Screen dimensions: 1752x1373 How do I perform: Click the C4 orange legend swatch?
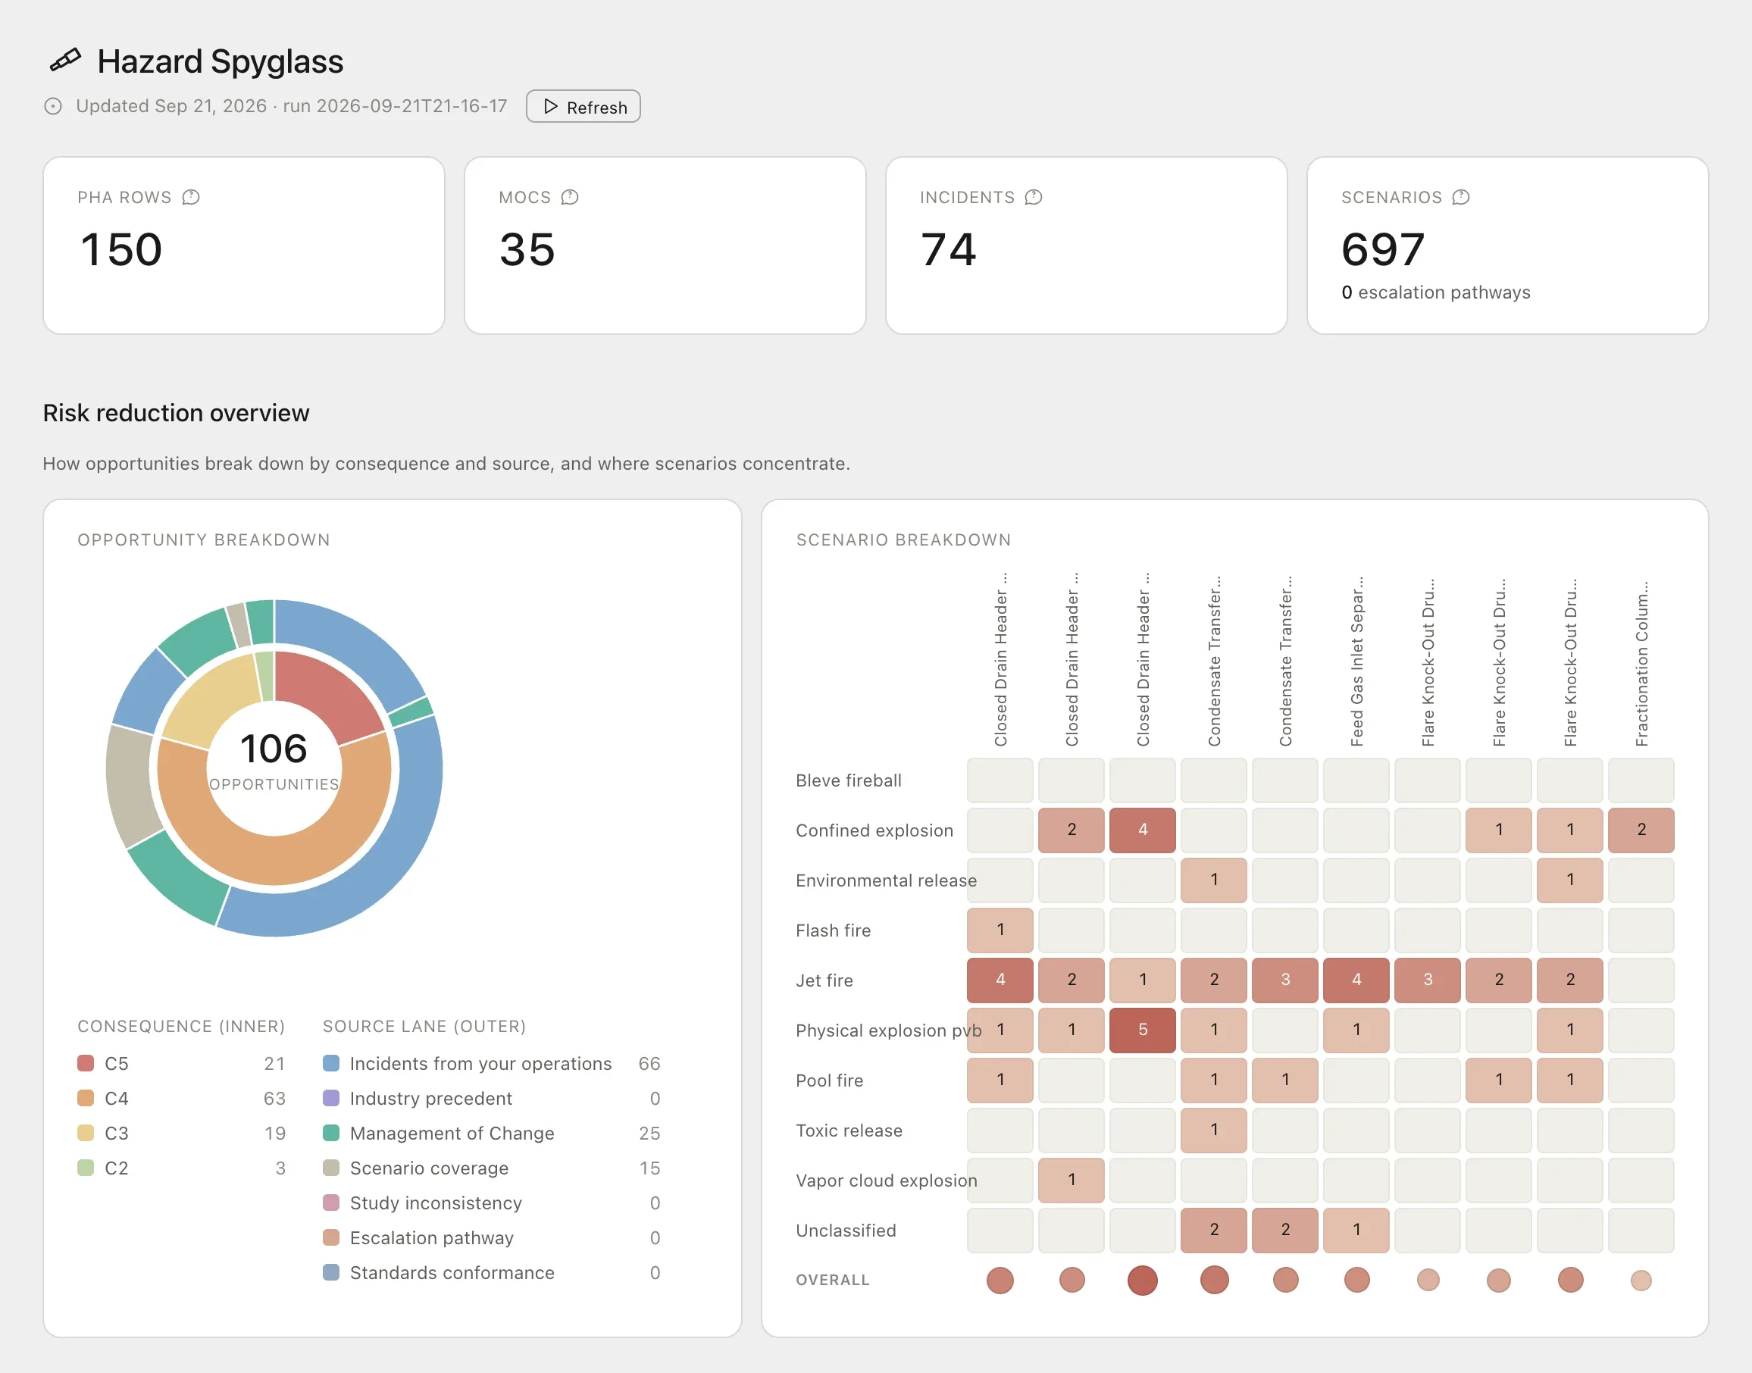point(86,1098)
